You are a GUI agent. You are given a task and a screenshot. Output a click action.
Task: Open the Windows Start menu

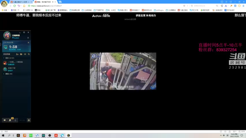click(x=3, y=136)
